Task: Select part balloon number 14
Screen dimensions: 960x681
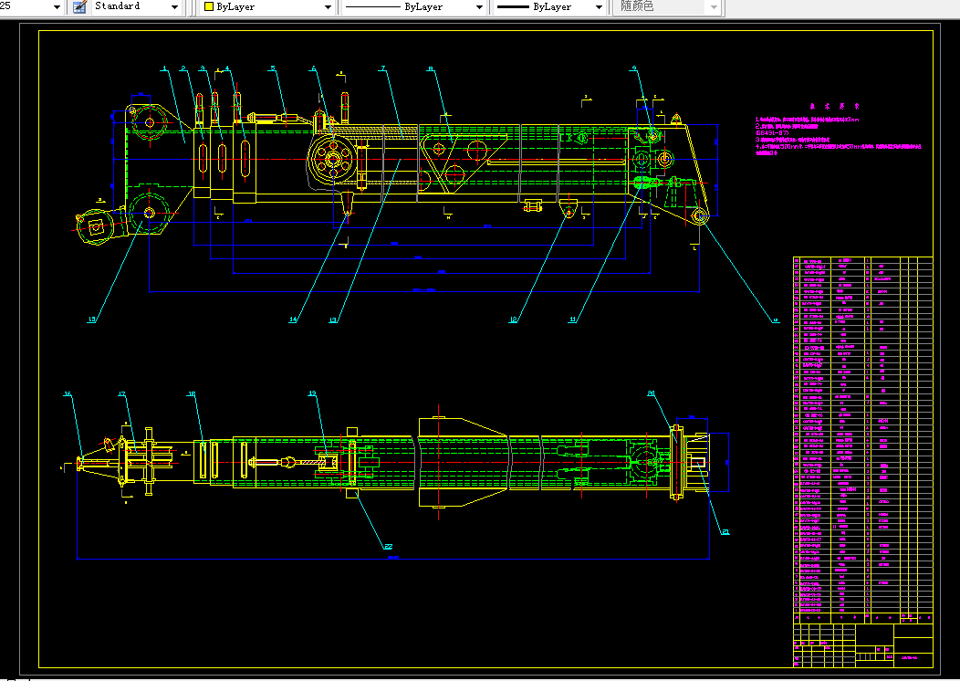Action: click(x=293, y=320)
